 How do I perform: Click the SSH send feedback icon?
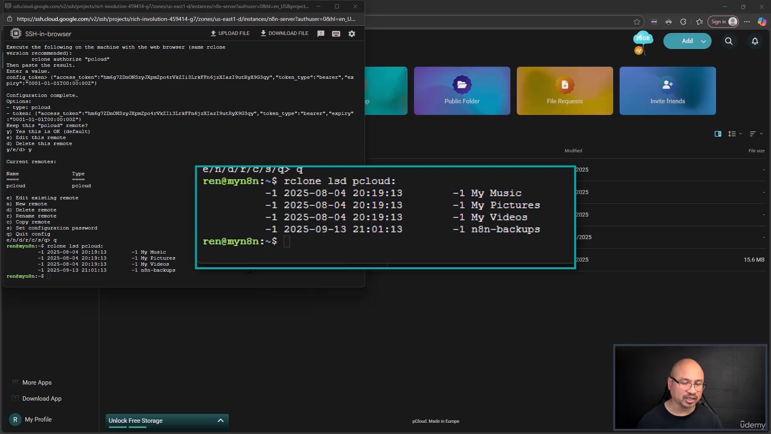(320, 34)
